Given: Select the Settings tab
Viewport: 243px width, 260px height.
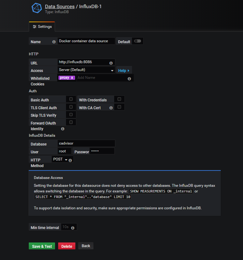Looking at the screenshot, I should click(x=42, y=27).
